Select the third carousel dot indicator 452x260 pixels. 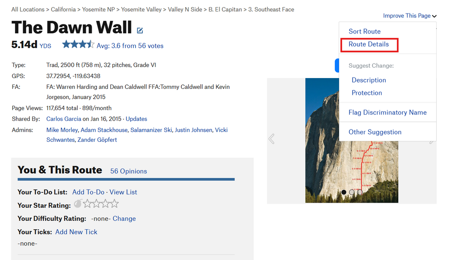click(359, 192)
